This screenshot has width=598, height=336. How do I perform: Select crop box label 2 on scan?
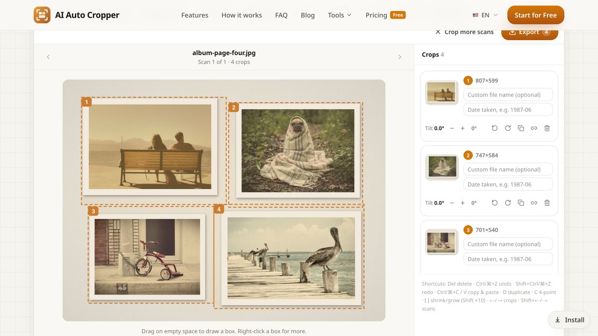[234, 107]
